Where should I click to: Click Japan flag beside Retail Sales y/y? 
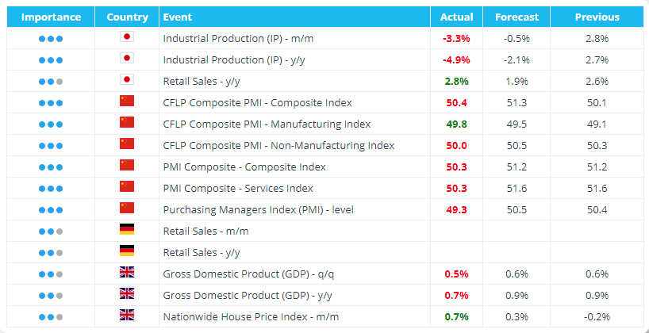click(x=126, y=80)
